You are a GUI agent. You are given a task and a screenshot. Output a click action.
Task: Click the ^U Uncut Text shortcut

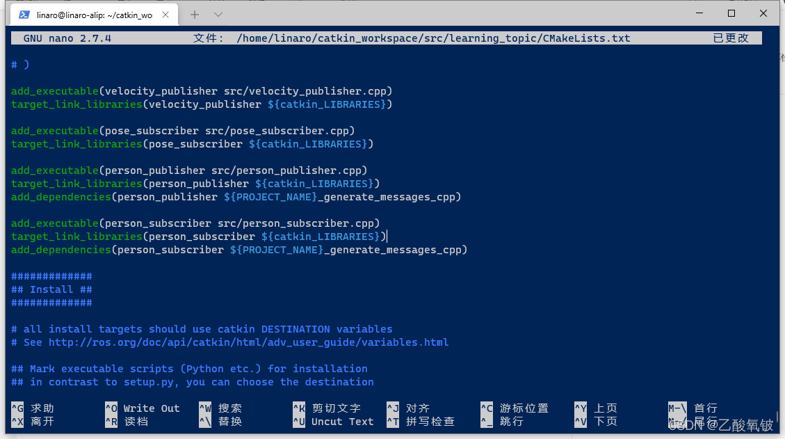[334, 422]
